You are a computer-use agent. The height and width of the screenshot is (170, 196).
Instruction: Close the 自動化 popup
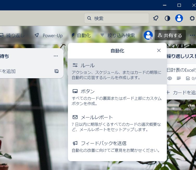tap(159, 50)
